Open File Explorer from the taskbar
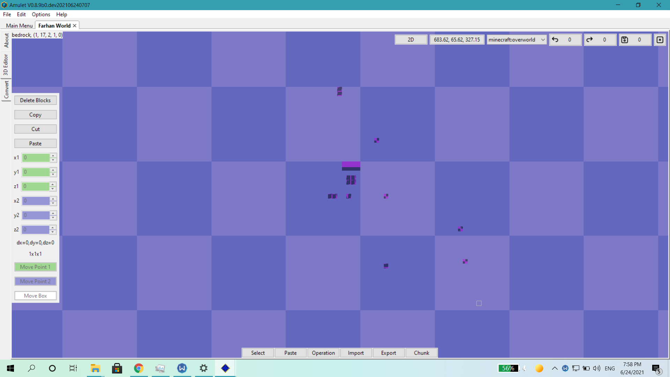 click(x=95, y=368)
